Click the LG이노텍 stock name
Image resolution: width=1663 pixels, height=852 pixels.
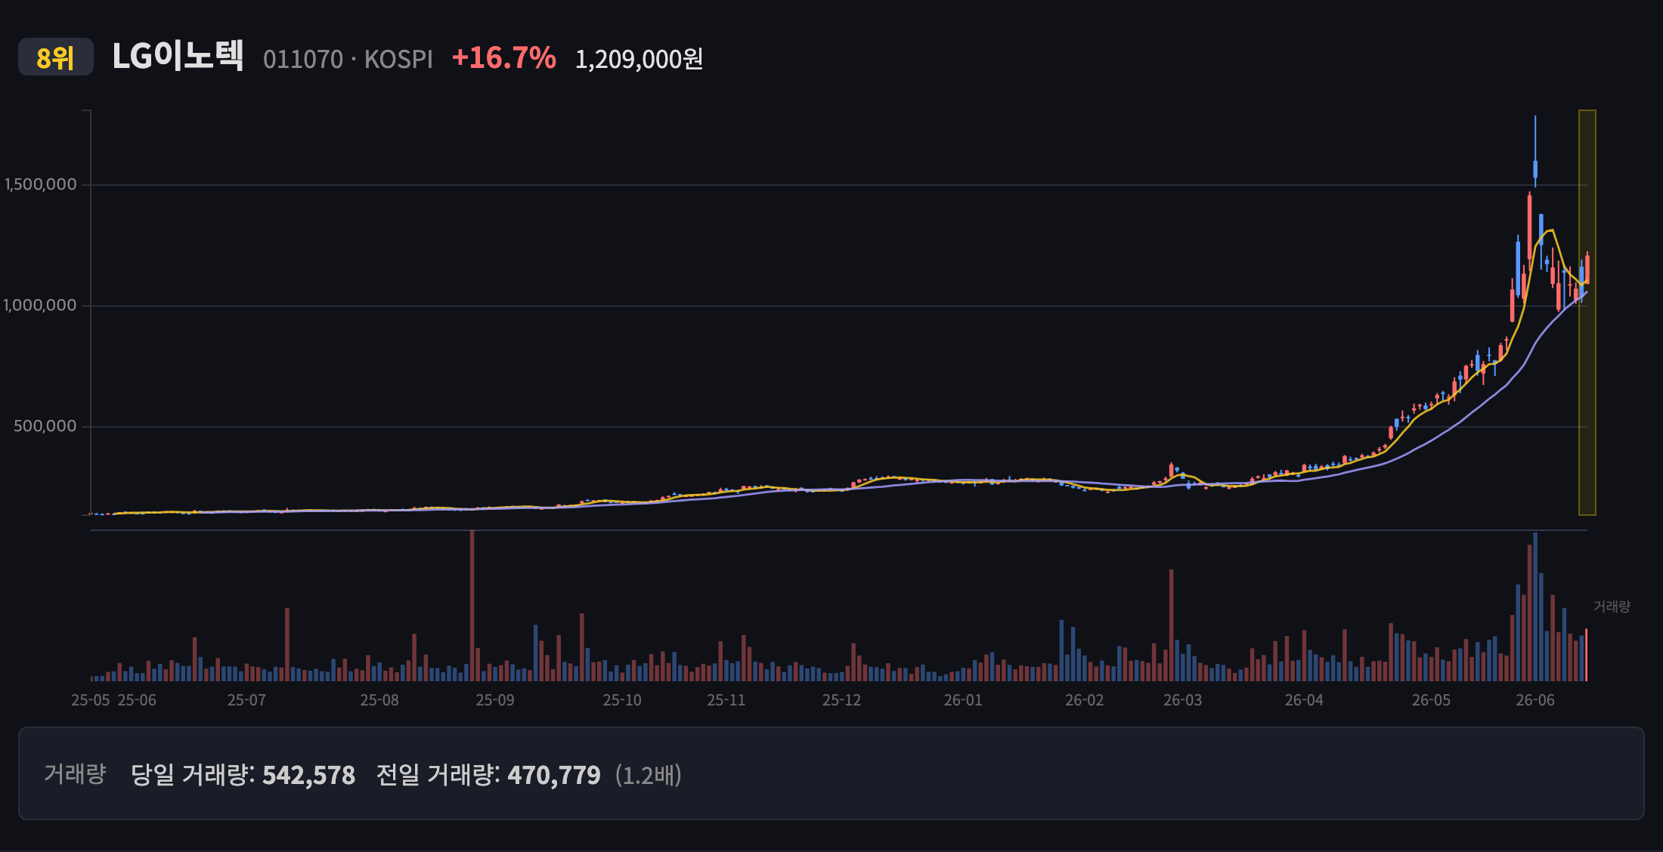178,56
